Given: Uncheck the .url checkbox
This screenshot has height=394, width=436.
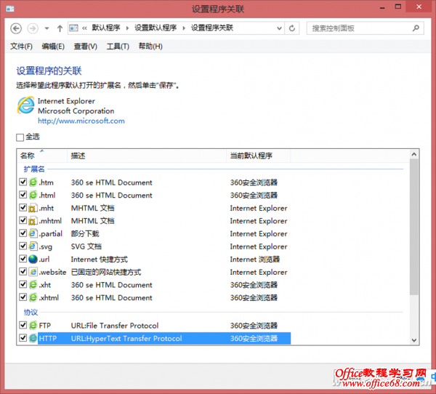Looking at the screenshot, I should 23,259.
